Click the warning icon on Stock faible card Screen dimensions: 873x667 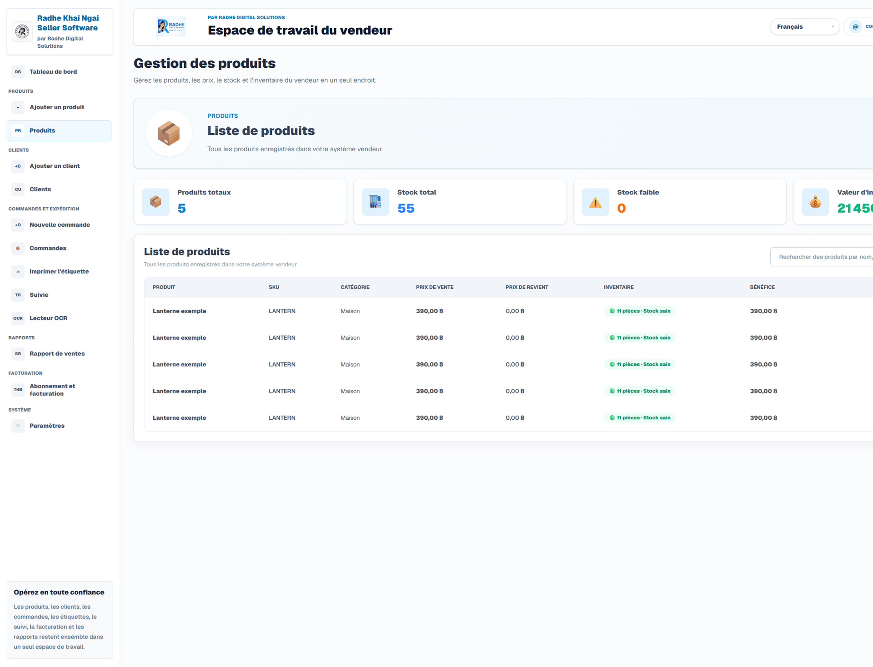tap(595, 202)
